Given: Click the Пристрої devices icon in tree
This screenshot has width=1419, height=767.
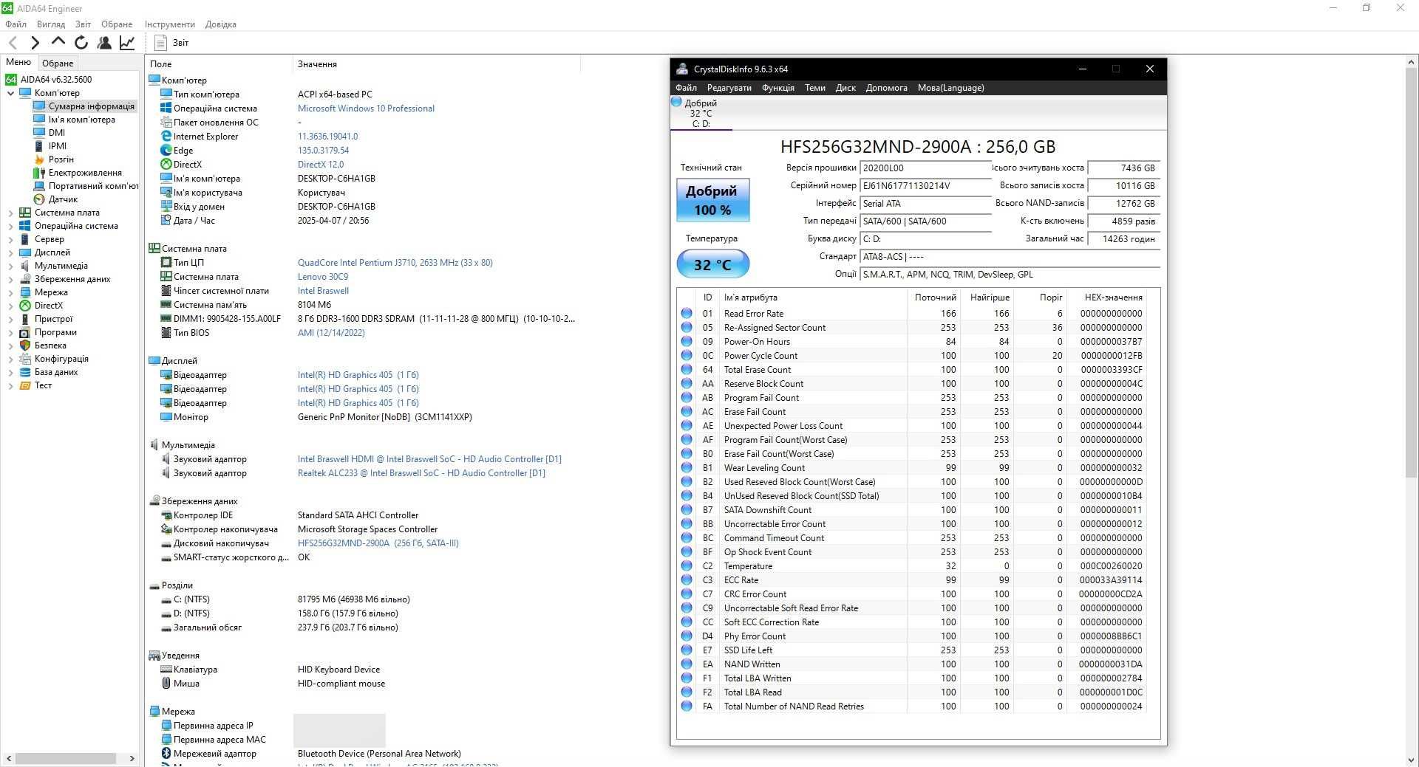Looking at the screenshot, I should [25, 319].
